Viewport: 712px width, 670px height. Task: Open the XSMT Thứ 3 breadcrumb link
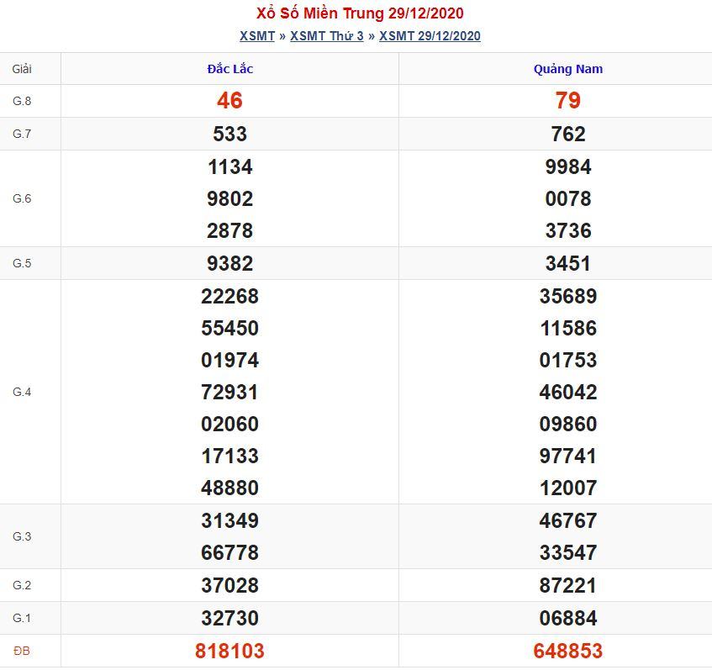(x=327, y=36)
